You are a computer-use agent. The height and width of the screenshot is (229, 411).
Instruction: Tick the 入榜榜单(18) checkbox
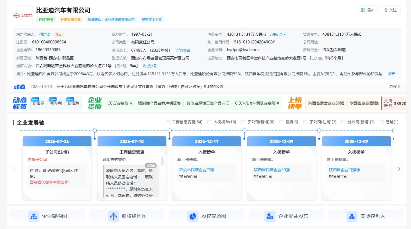tap(209, 122)
